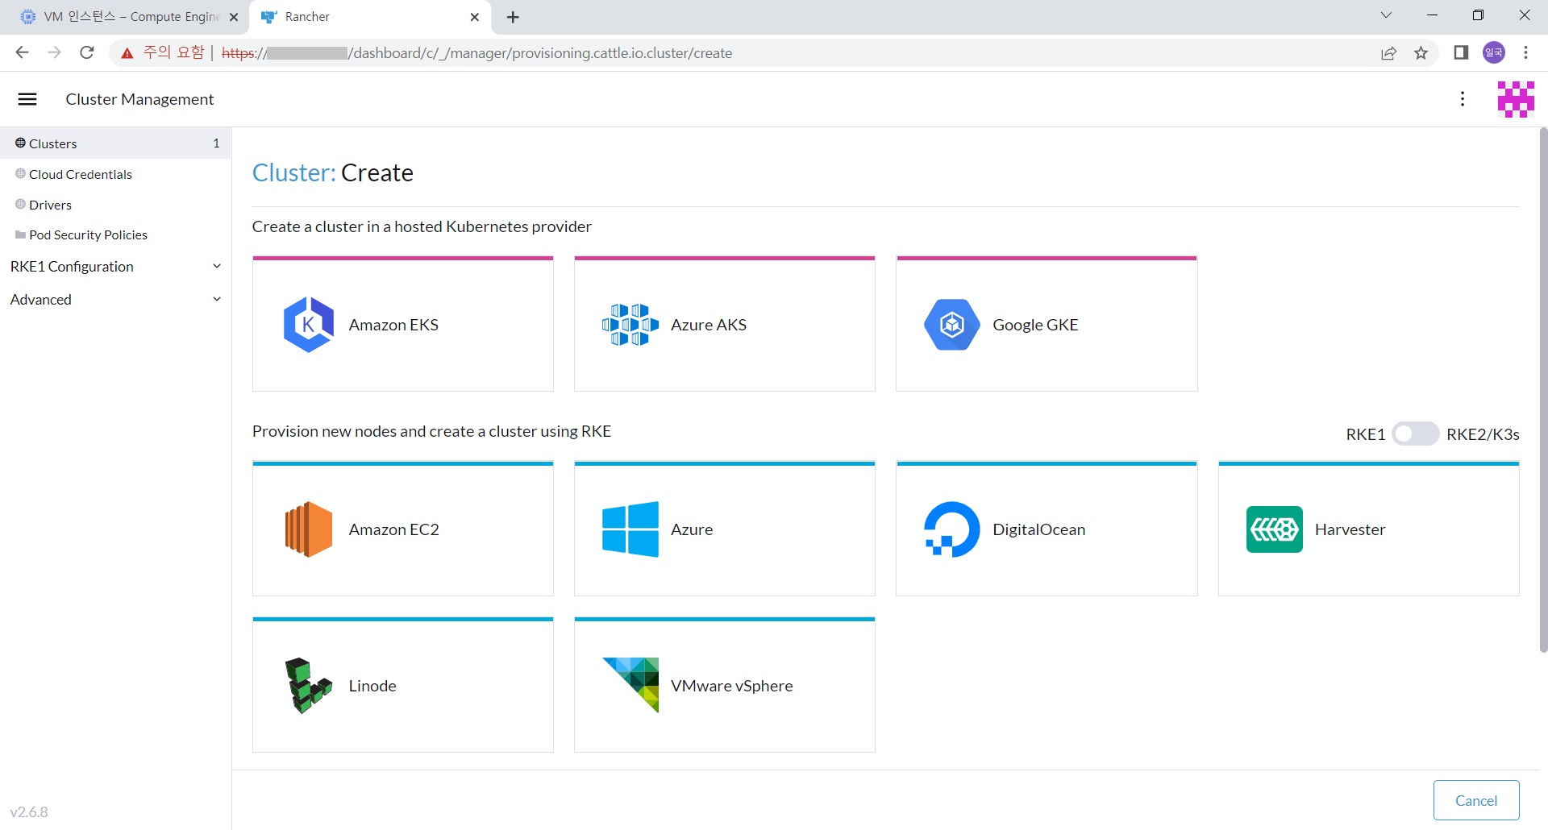This screenshot has width=1548, height=830.
Task: Click the browser reload button
Action: [87, 53]
